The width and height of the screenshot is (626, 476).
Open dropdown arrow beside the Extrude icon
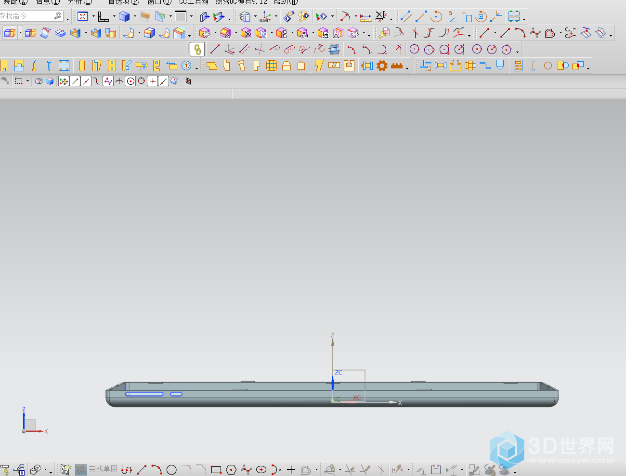tap(20, 33)
